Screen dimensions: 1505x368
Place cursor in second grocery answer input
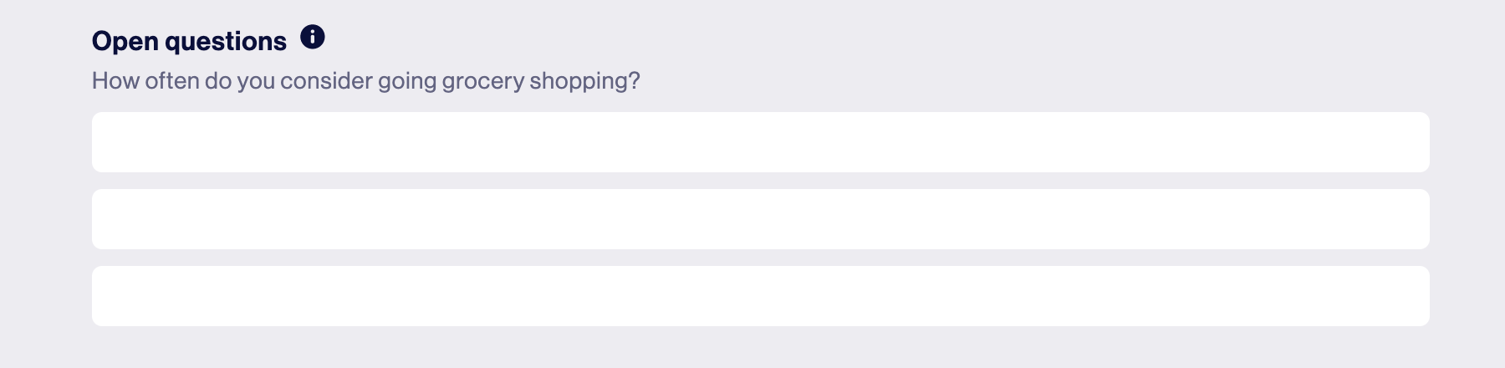point(760,219)
